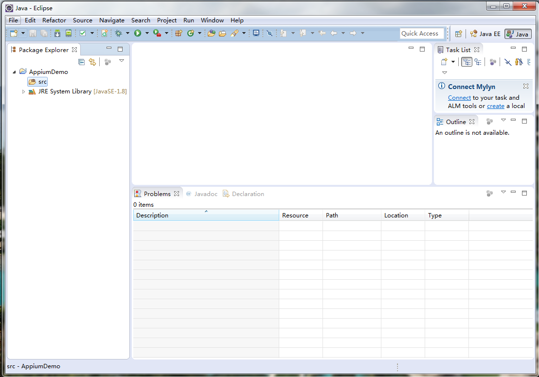Click the Resource column header
The image size is (539, 377).
click(x=301, y=215)
